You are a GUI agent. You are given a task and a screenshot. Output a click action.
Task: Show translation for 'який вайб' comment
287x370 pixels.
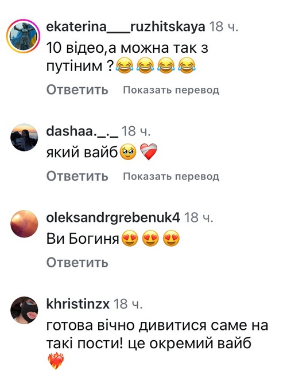pyautogui.click(x=171, y=176)
